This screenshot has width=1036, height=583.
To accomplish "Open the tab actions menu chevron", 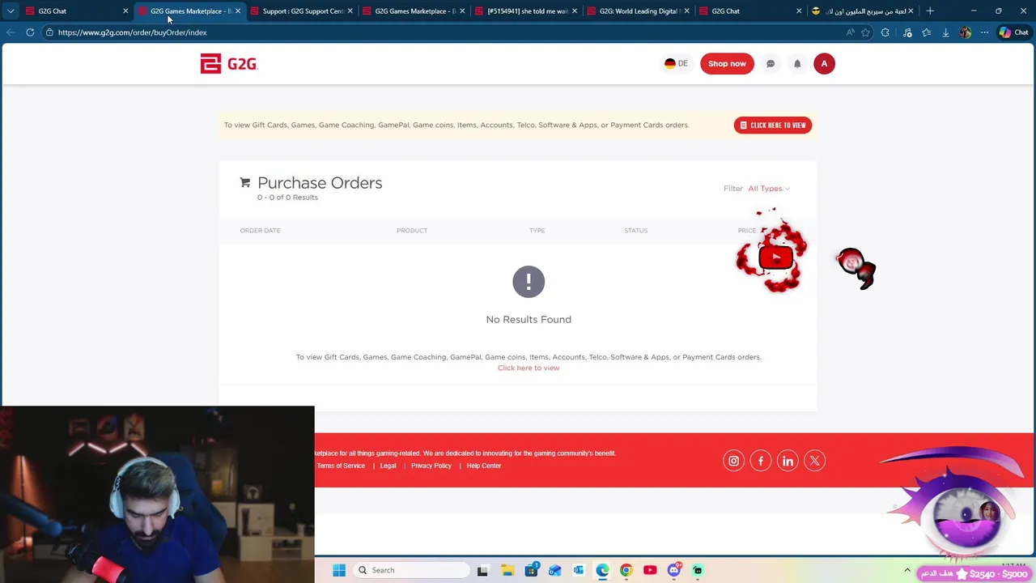I will (11, 11).
